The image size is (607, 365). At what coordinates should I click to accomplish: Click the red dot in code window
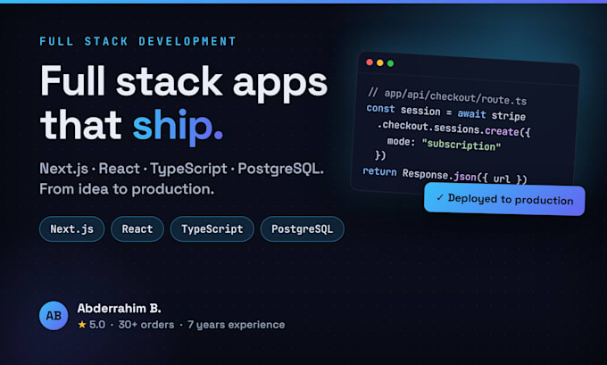click(x=370, y=62)
